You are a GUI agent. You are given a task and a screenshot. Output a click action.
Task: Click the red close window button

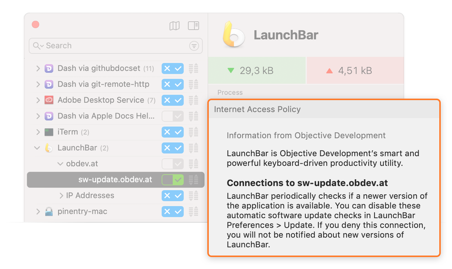[x=36, y=25]
